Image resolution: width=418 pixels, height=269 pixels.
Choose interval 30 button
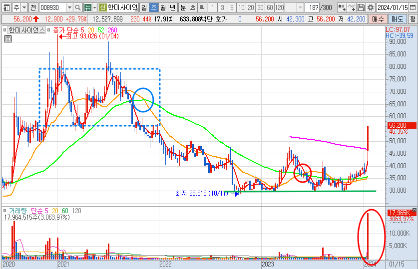pos(261,7)
